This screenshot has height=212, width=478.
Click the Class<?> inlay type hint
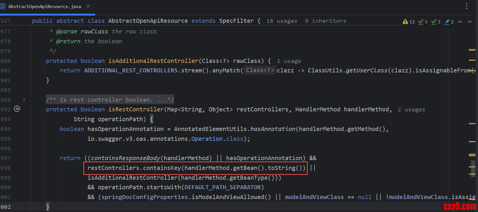[x=260, y=70]
